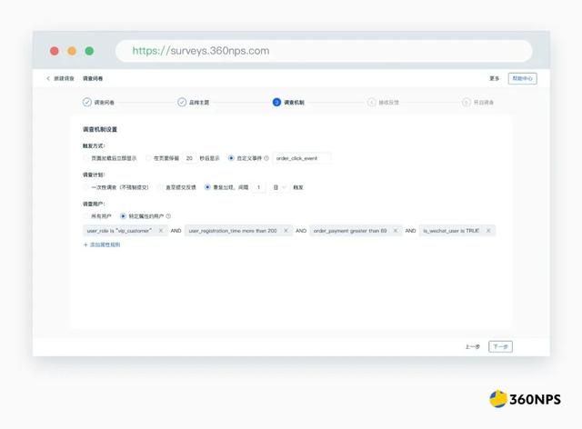
Task: Click the order_click_event input field
Action: click(301, 157)
